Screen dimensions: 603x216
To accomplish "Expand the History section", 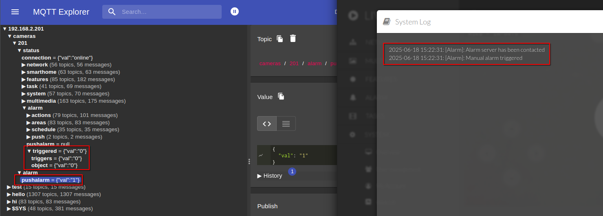I will click(x=270, y=176).
